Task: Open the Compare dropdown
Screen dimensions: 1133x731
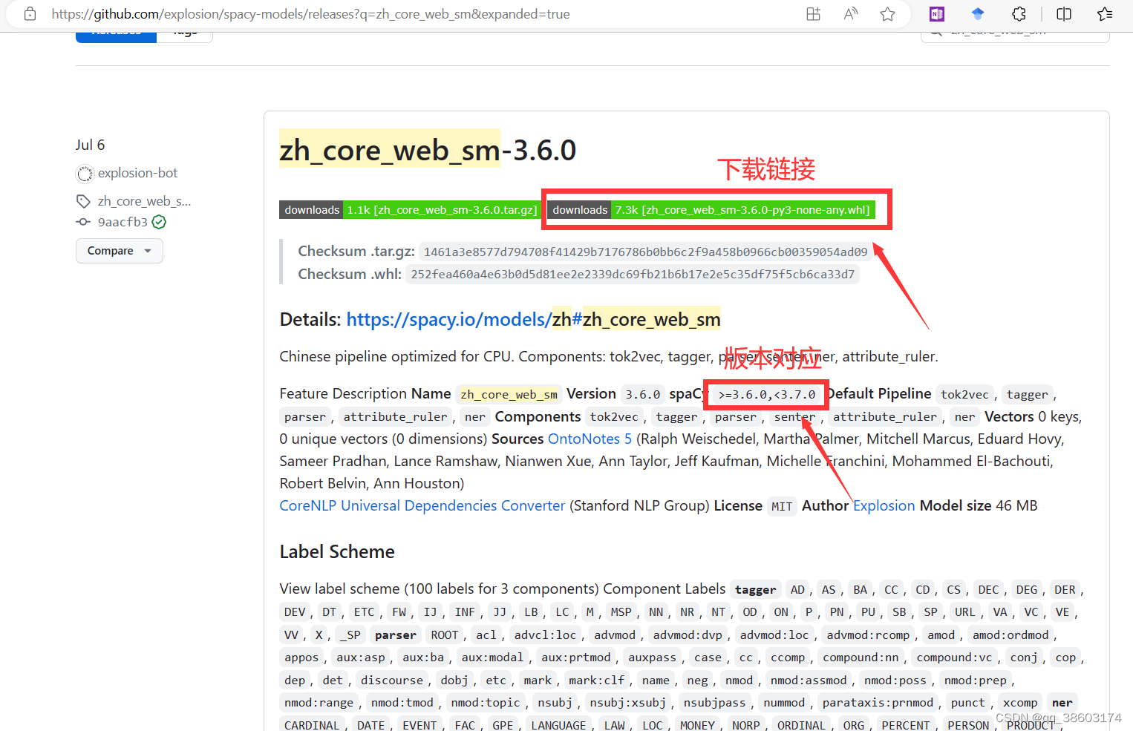Action: pyautogui.click(x=120, y=251)
